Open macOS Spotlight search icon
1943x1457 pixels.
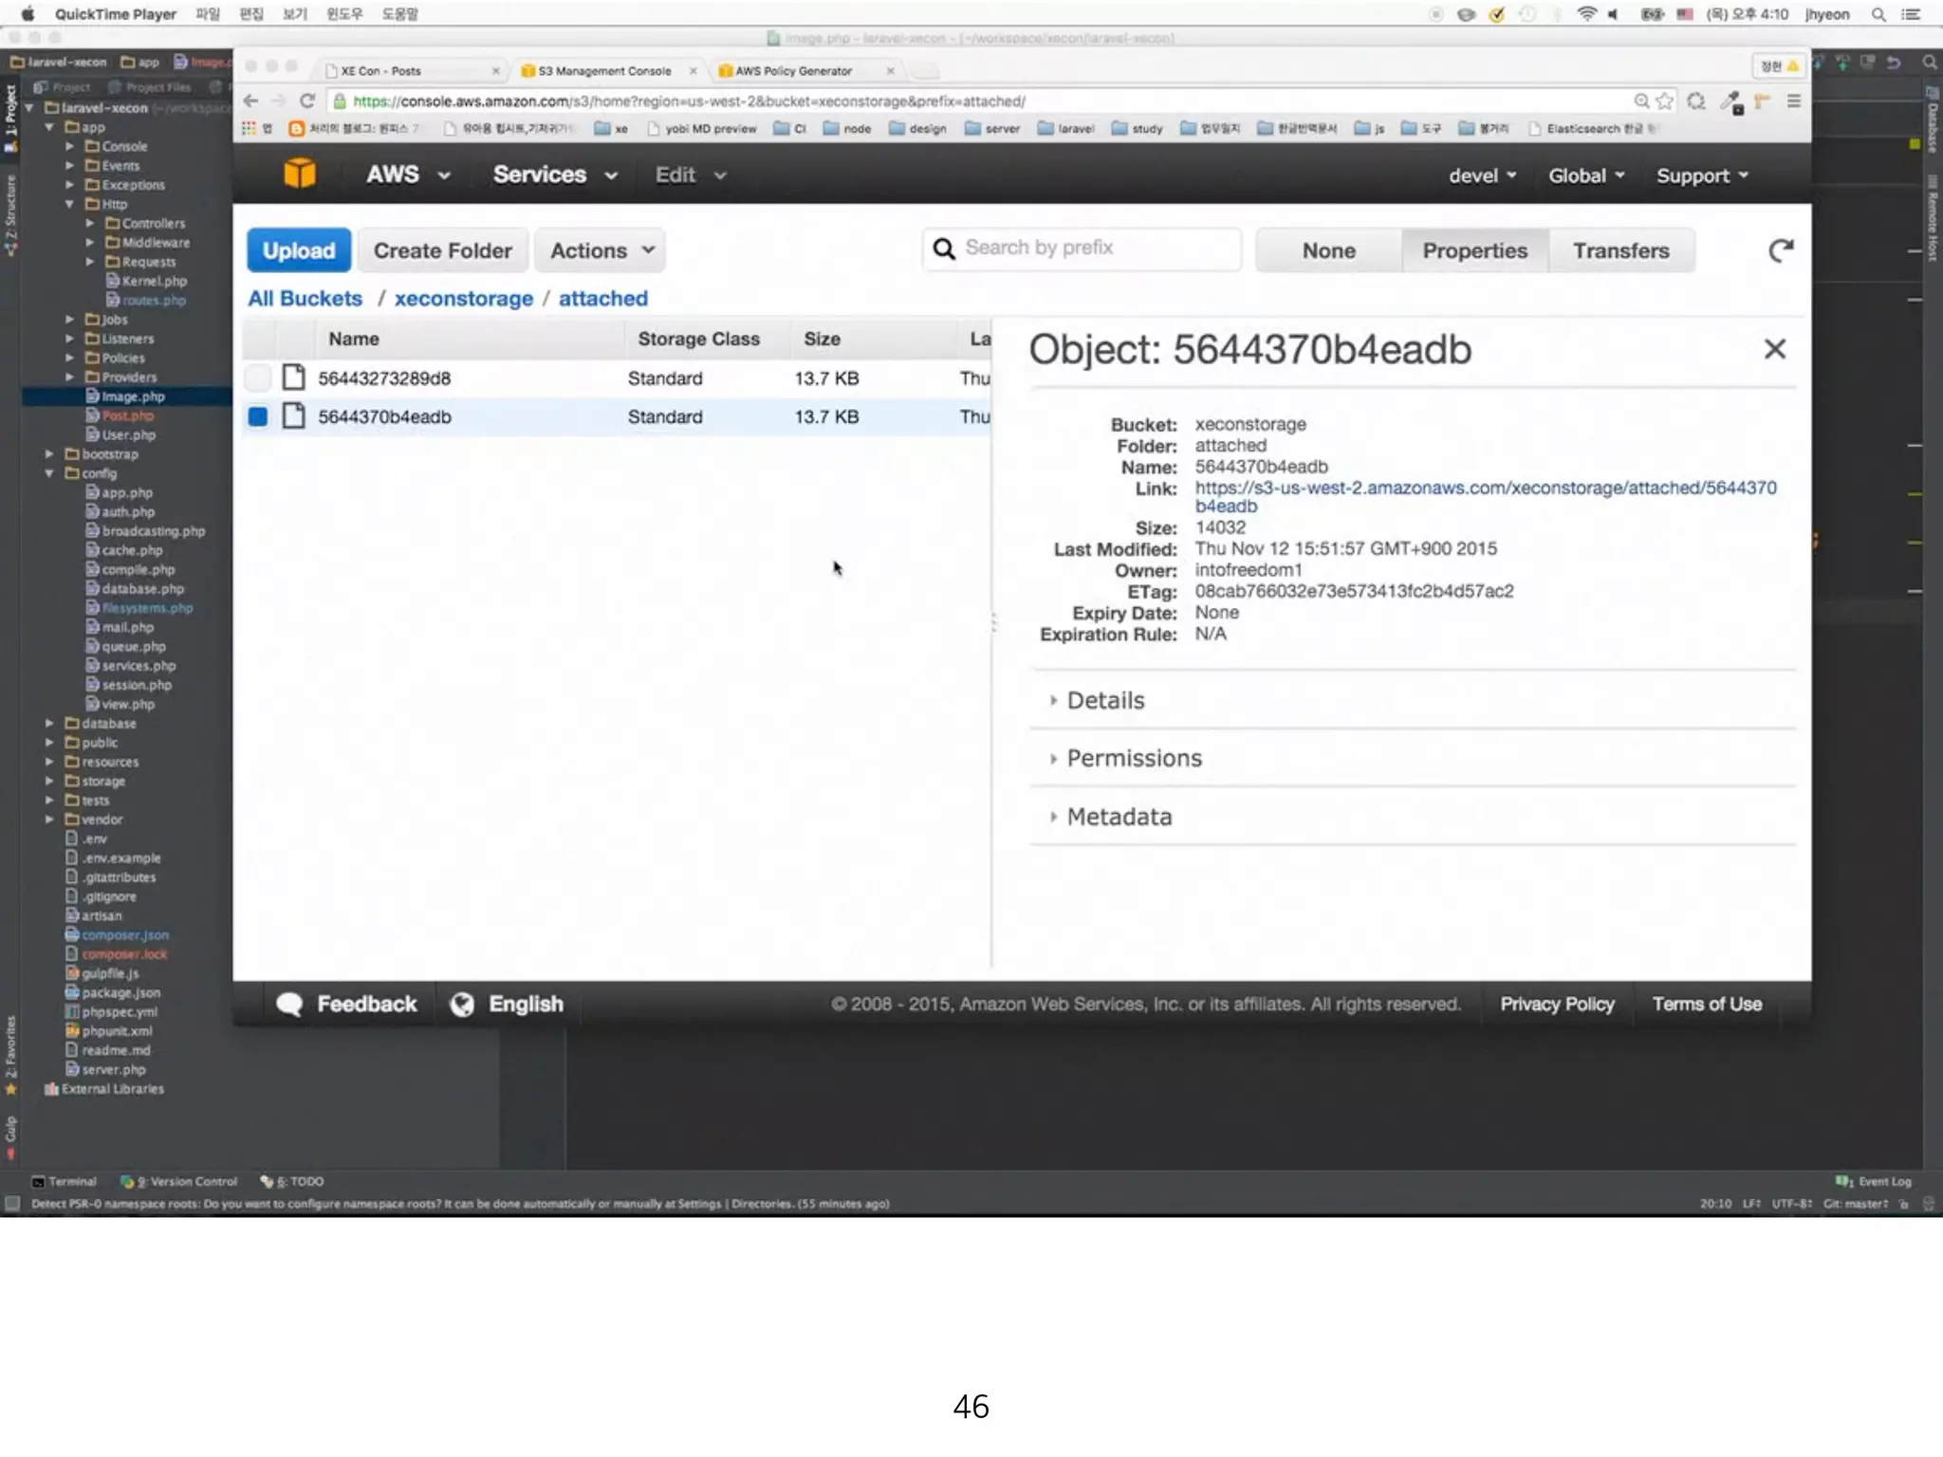coord(1878,14)
